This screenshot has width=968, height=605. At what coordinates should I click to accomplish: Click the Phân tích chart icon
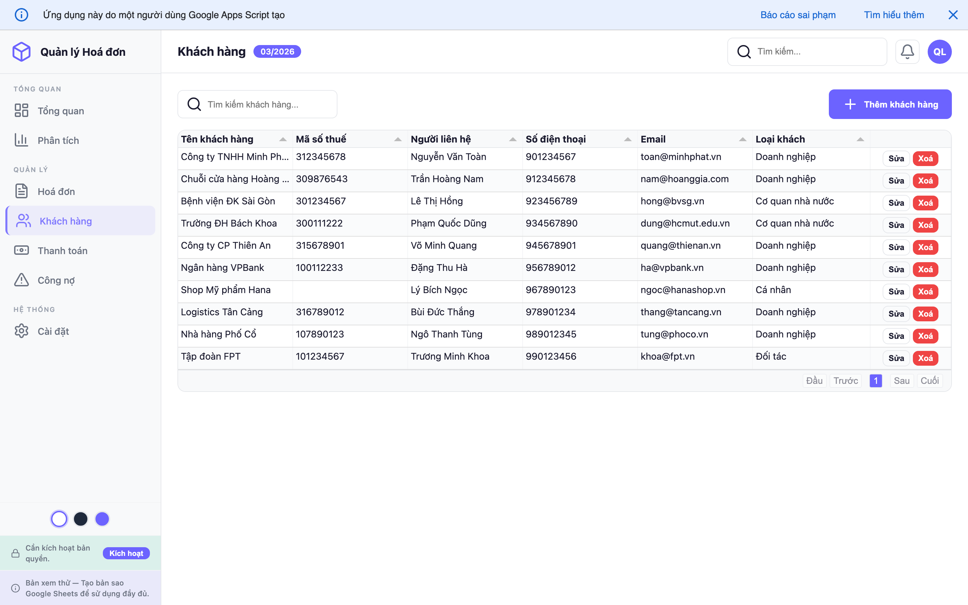pyautogui.click(x=22, y=140)
